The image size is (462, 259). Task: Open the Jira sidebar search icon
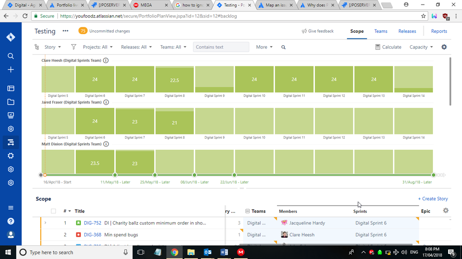11,56
